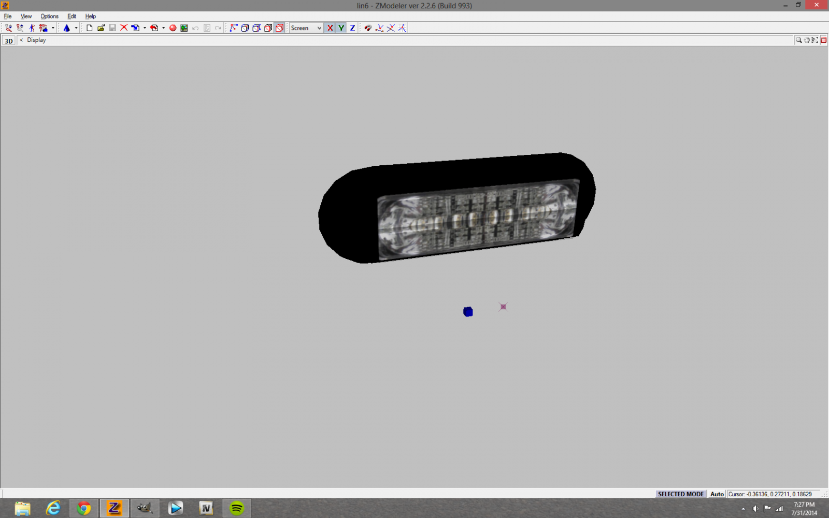Click the Open file folder icon
Viewport: 829px width, 518px height.
pyautogui.click(x=101, y=28)
